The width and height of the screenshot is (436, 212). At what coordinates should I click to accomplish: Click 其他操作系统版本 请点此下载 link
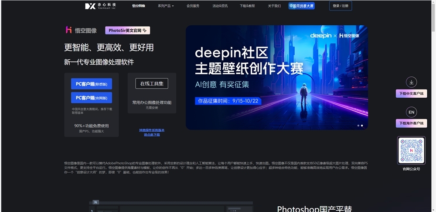point(152,132)
